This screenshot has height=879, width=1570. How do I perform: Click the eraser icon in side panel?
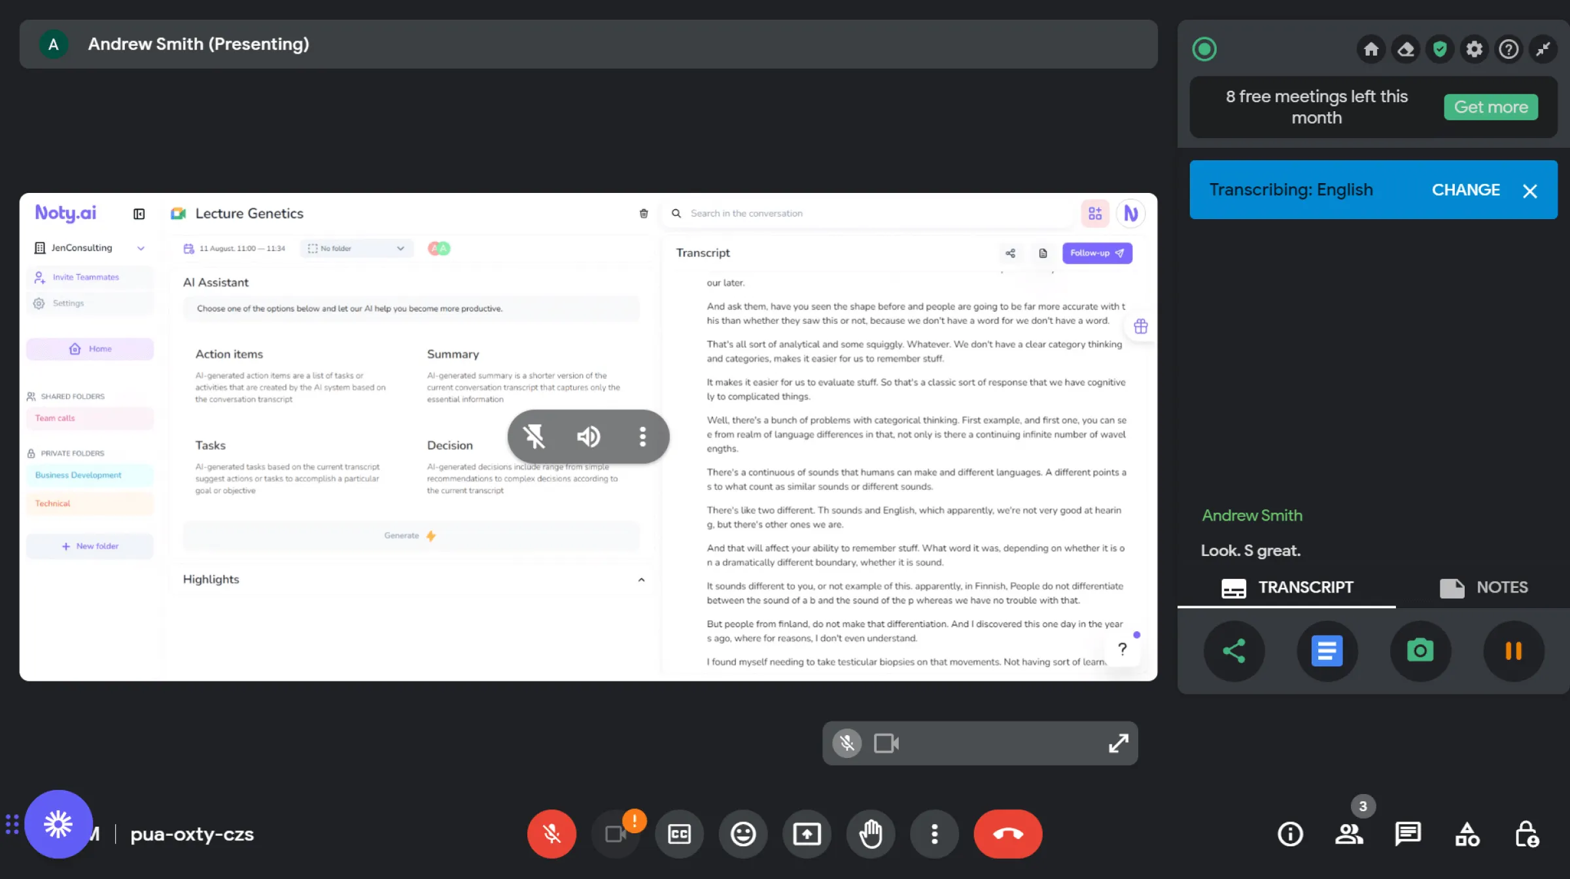(1406, 49)
